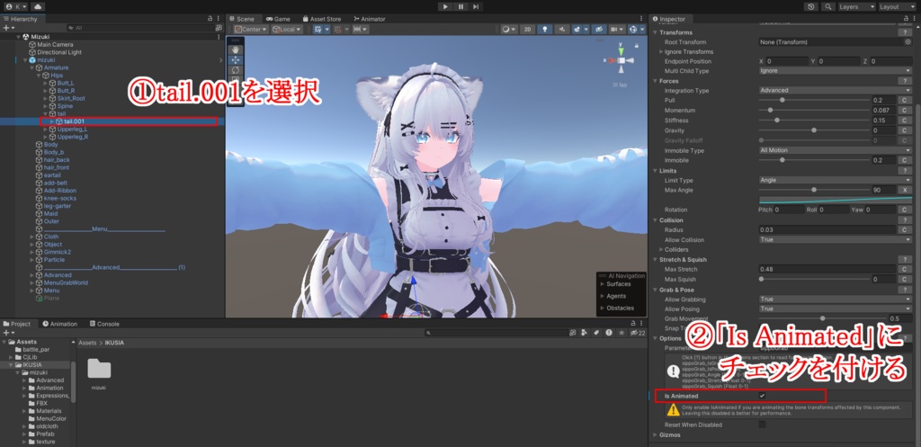Open the Allow Grabbing dropdown

pos(835,299)
